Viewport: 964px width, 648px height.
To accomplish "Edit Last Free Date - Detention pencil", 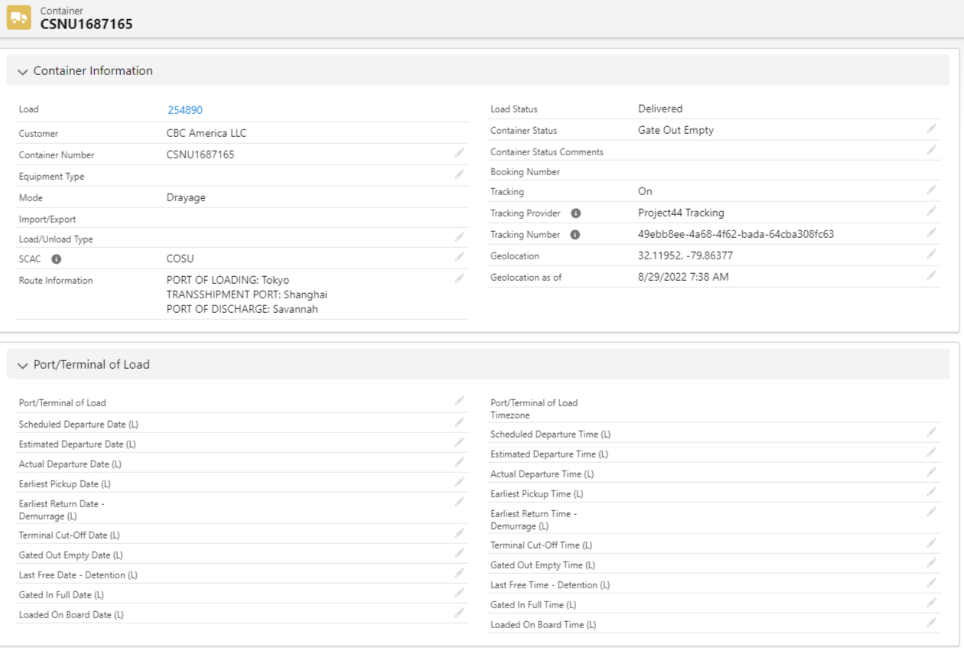I will (x=459, y=573).
